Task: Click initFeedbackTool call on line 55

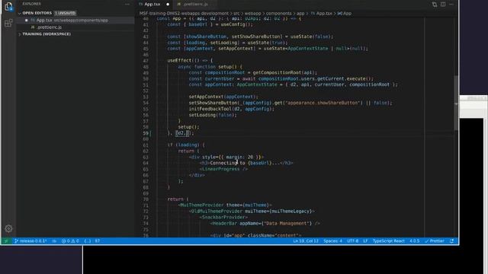Action: click(231, 109)
